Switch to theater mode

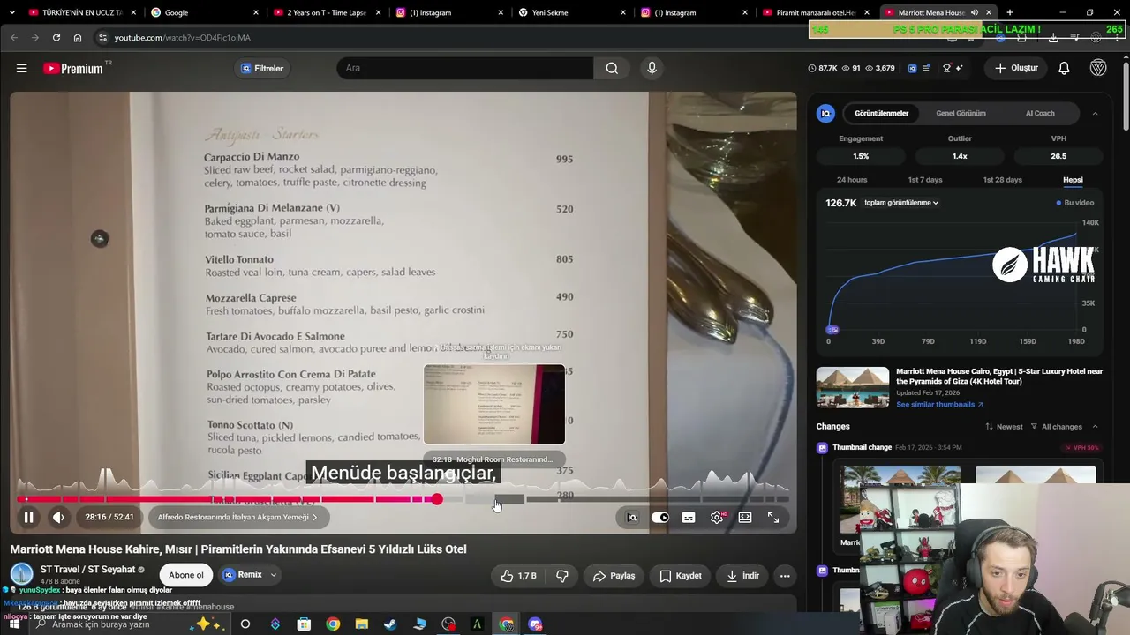coord(745,518)
